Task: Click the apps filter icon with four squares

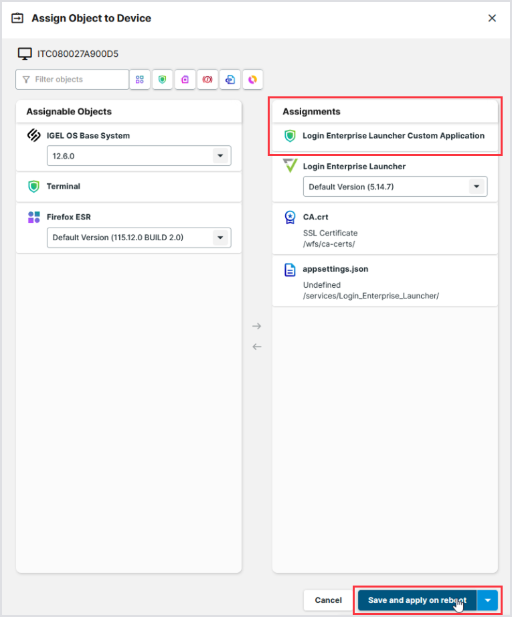Action: click(140, 80)
